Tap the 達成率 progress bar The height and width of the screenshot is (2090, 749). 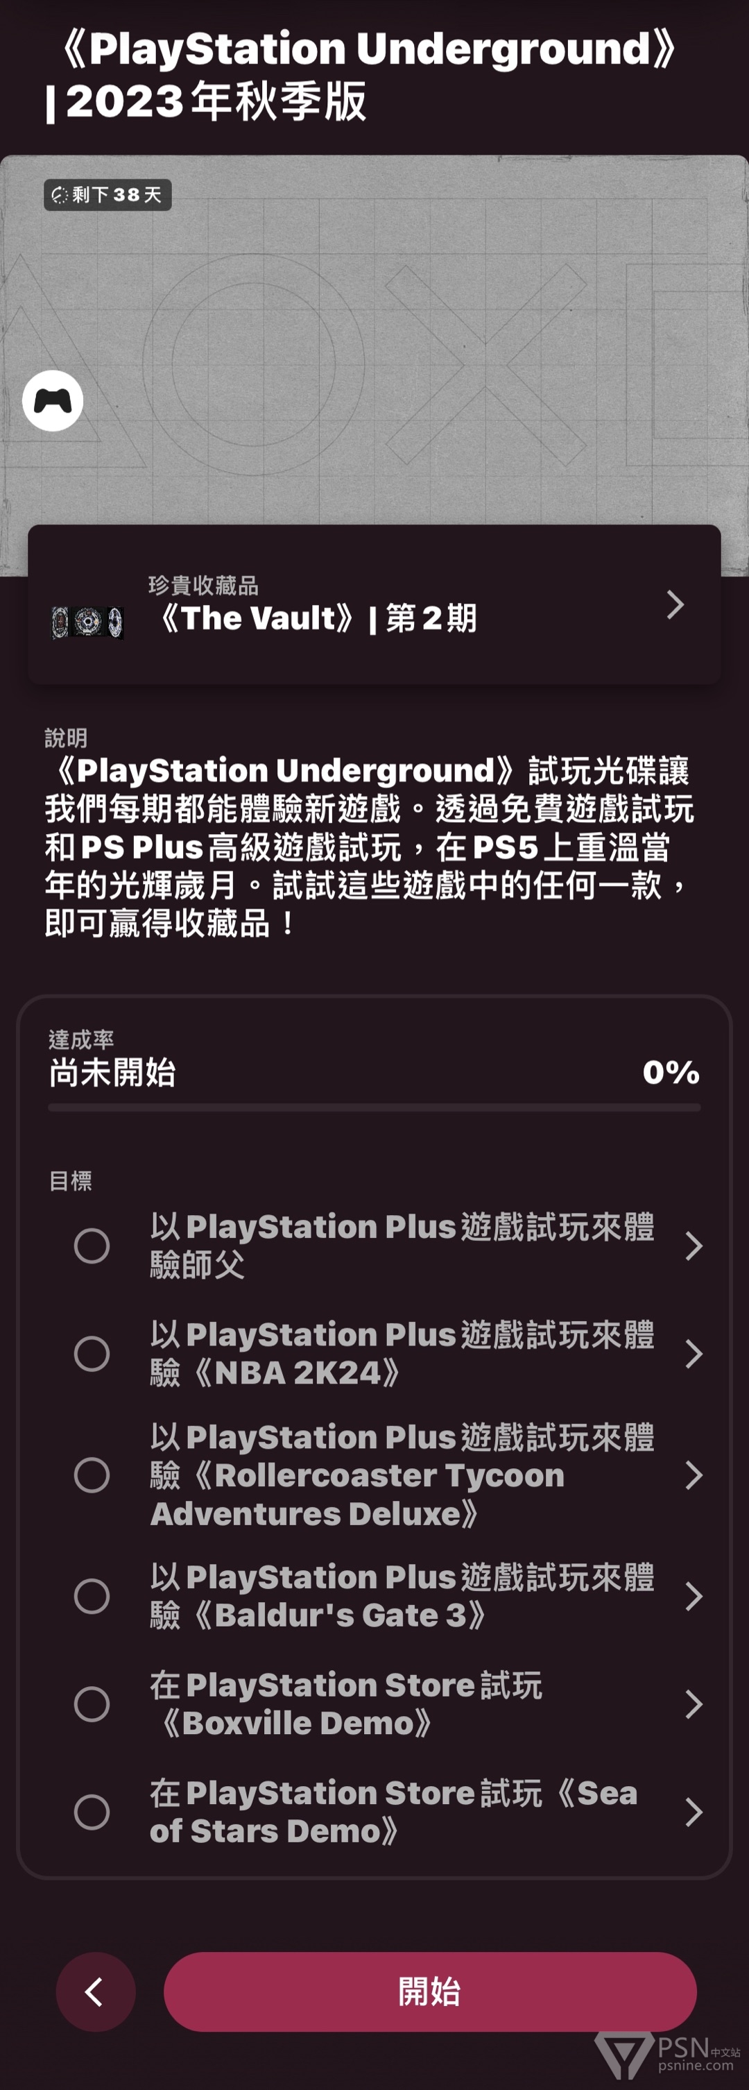(x=374, y=1107)
